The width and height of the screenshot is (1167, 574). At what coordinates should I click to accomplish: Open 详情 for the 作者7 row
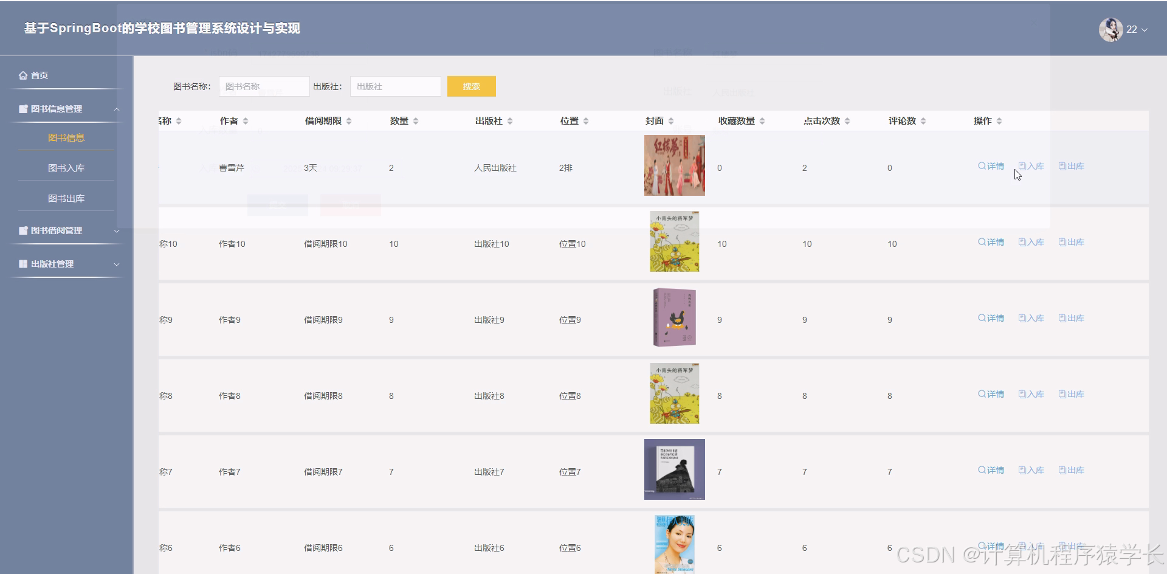(x=990, y=469)
